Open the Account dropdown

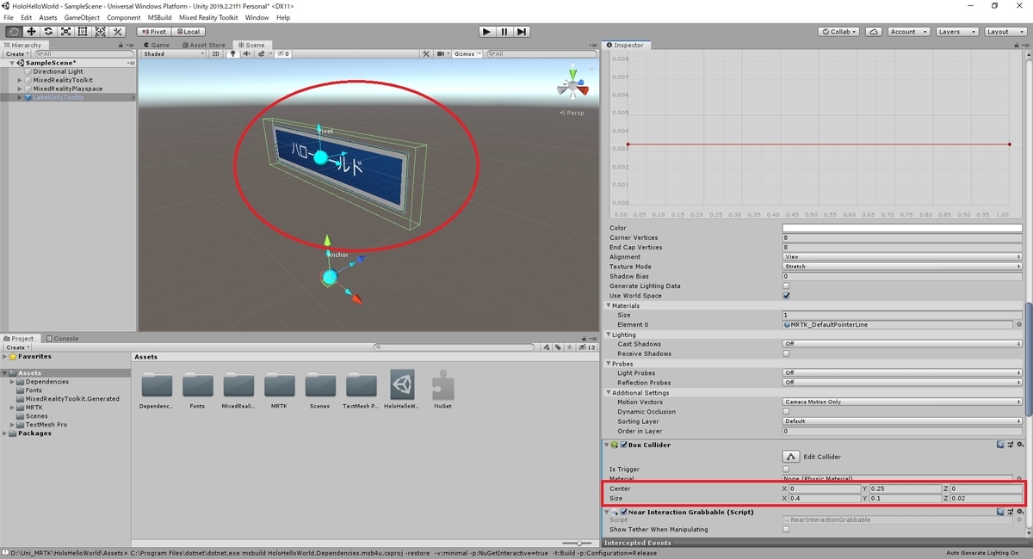(908, 32)
